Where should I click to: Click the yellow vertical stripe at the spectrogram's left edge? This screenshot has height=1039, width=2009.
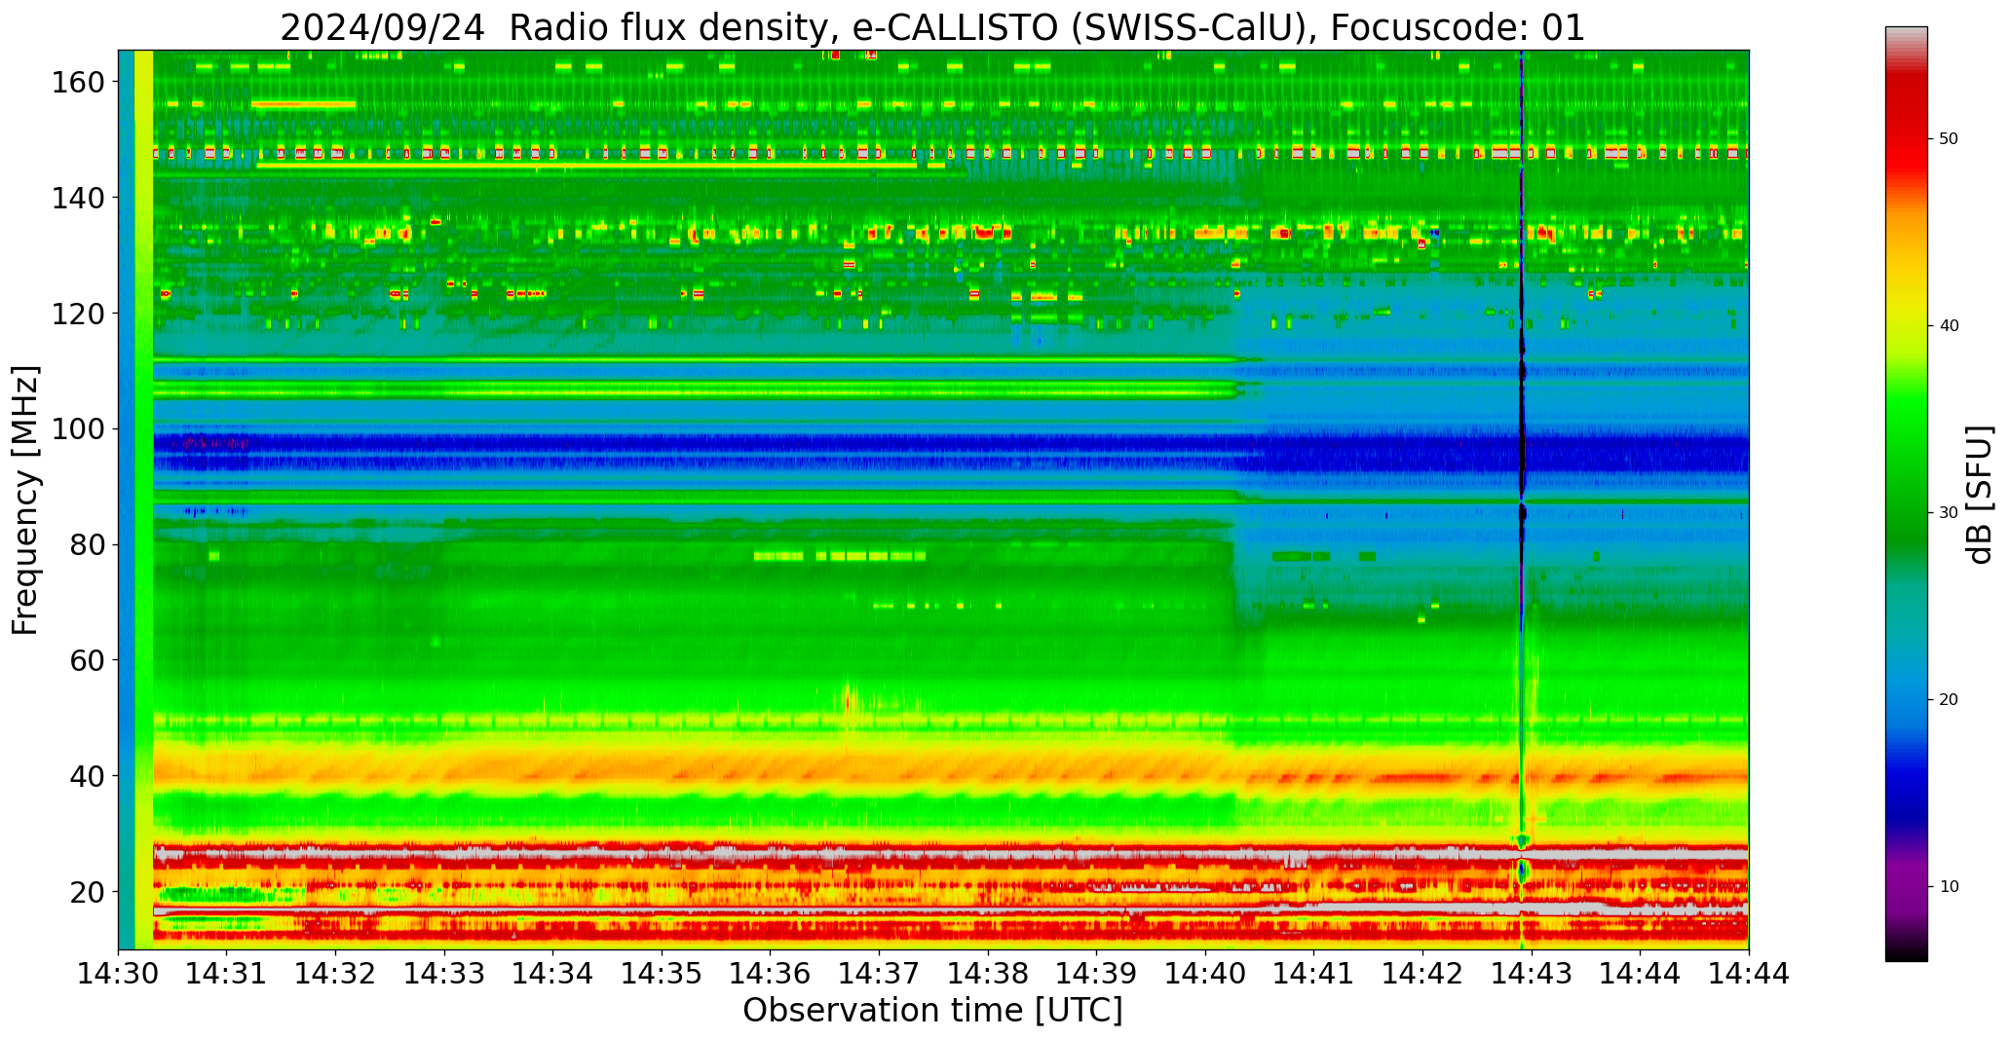click(143, 500)
